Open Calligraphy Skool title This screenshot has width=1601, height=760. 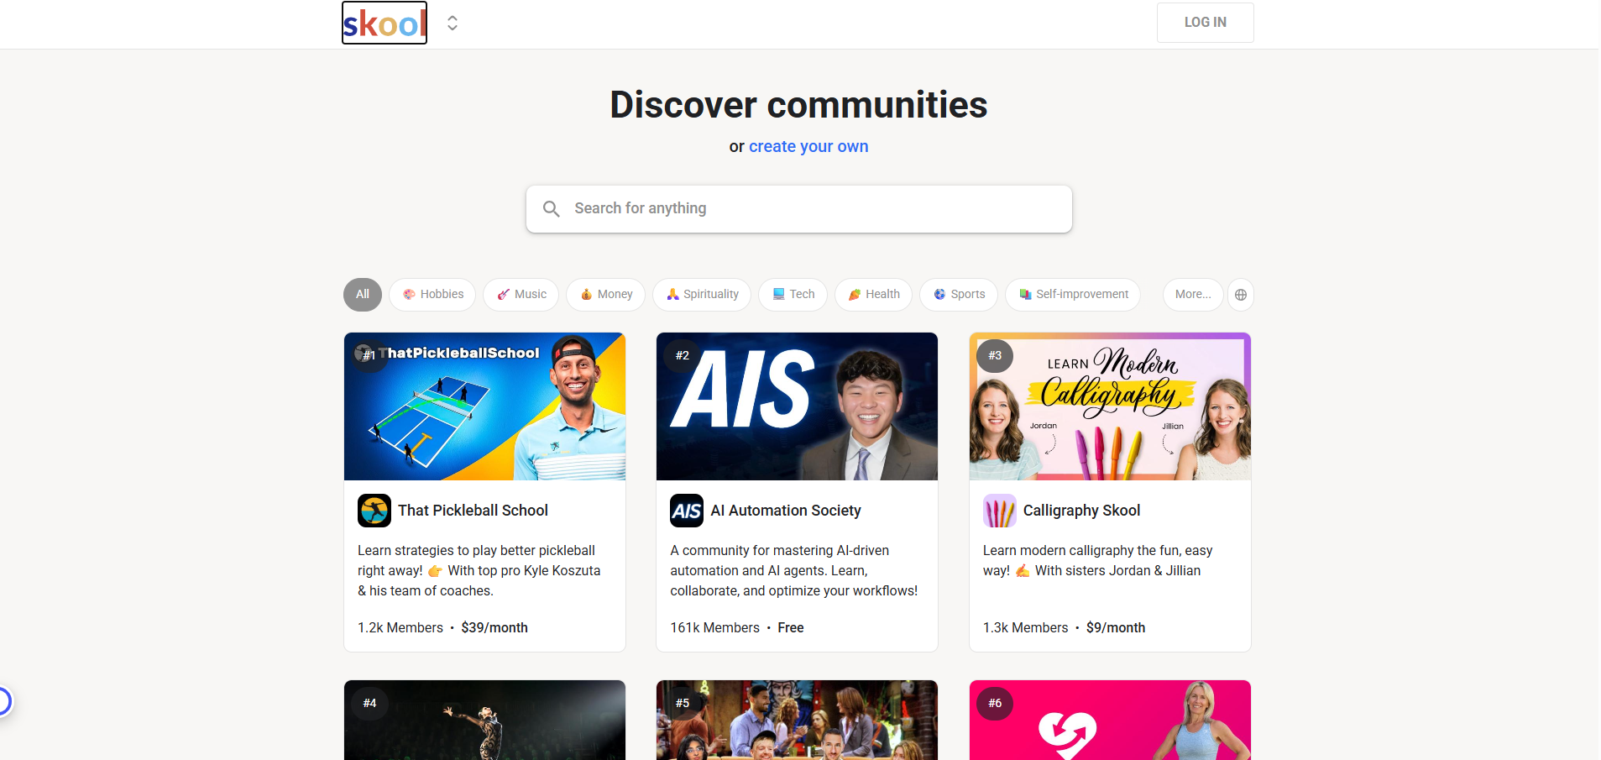(1081, 511)
